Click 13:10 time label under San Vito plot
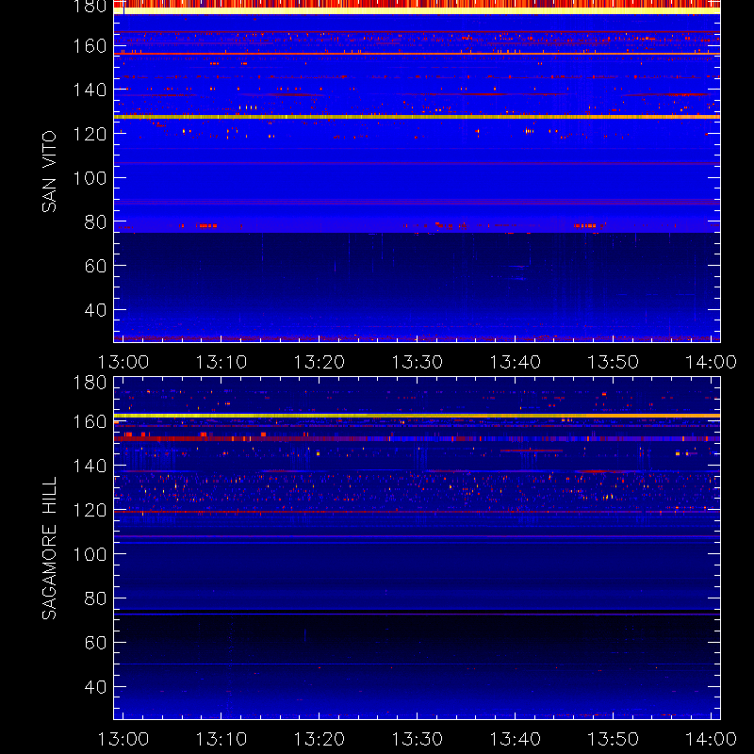Screen dimensions: 754x754 221,362
